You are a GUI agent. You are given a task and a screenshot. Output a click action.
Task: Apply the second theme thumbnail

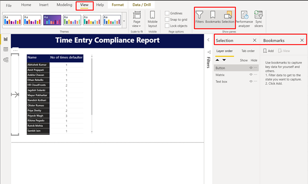(x=32, y=20)
